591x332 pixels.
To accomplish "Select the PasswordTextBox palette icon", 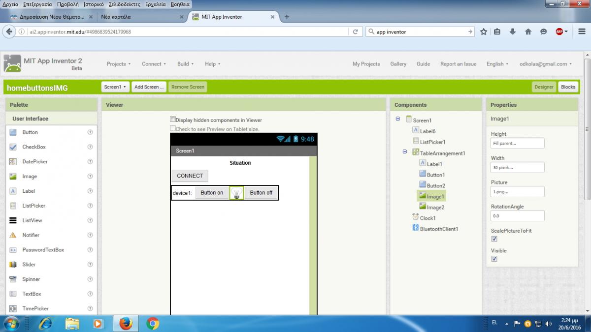I will point(13,250).
